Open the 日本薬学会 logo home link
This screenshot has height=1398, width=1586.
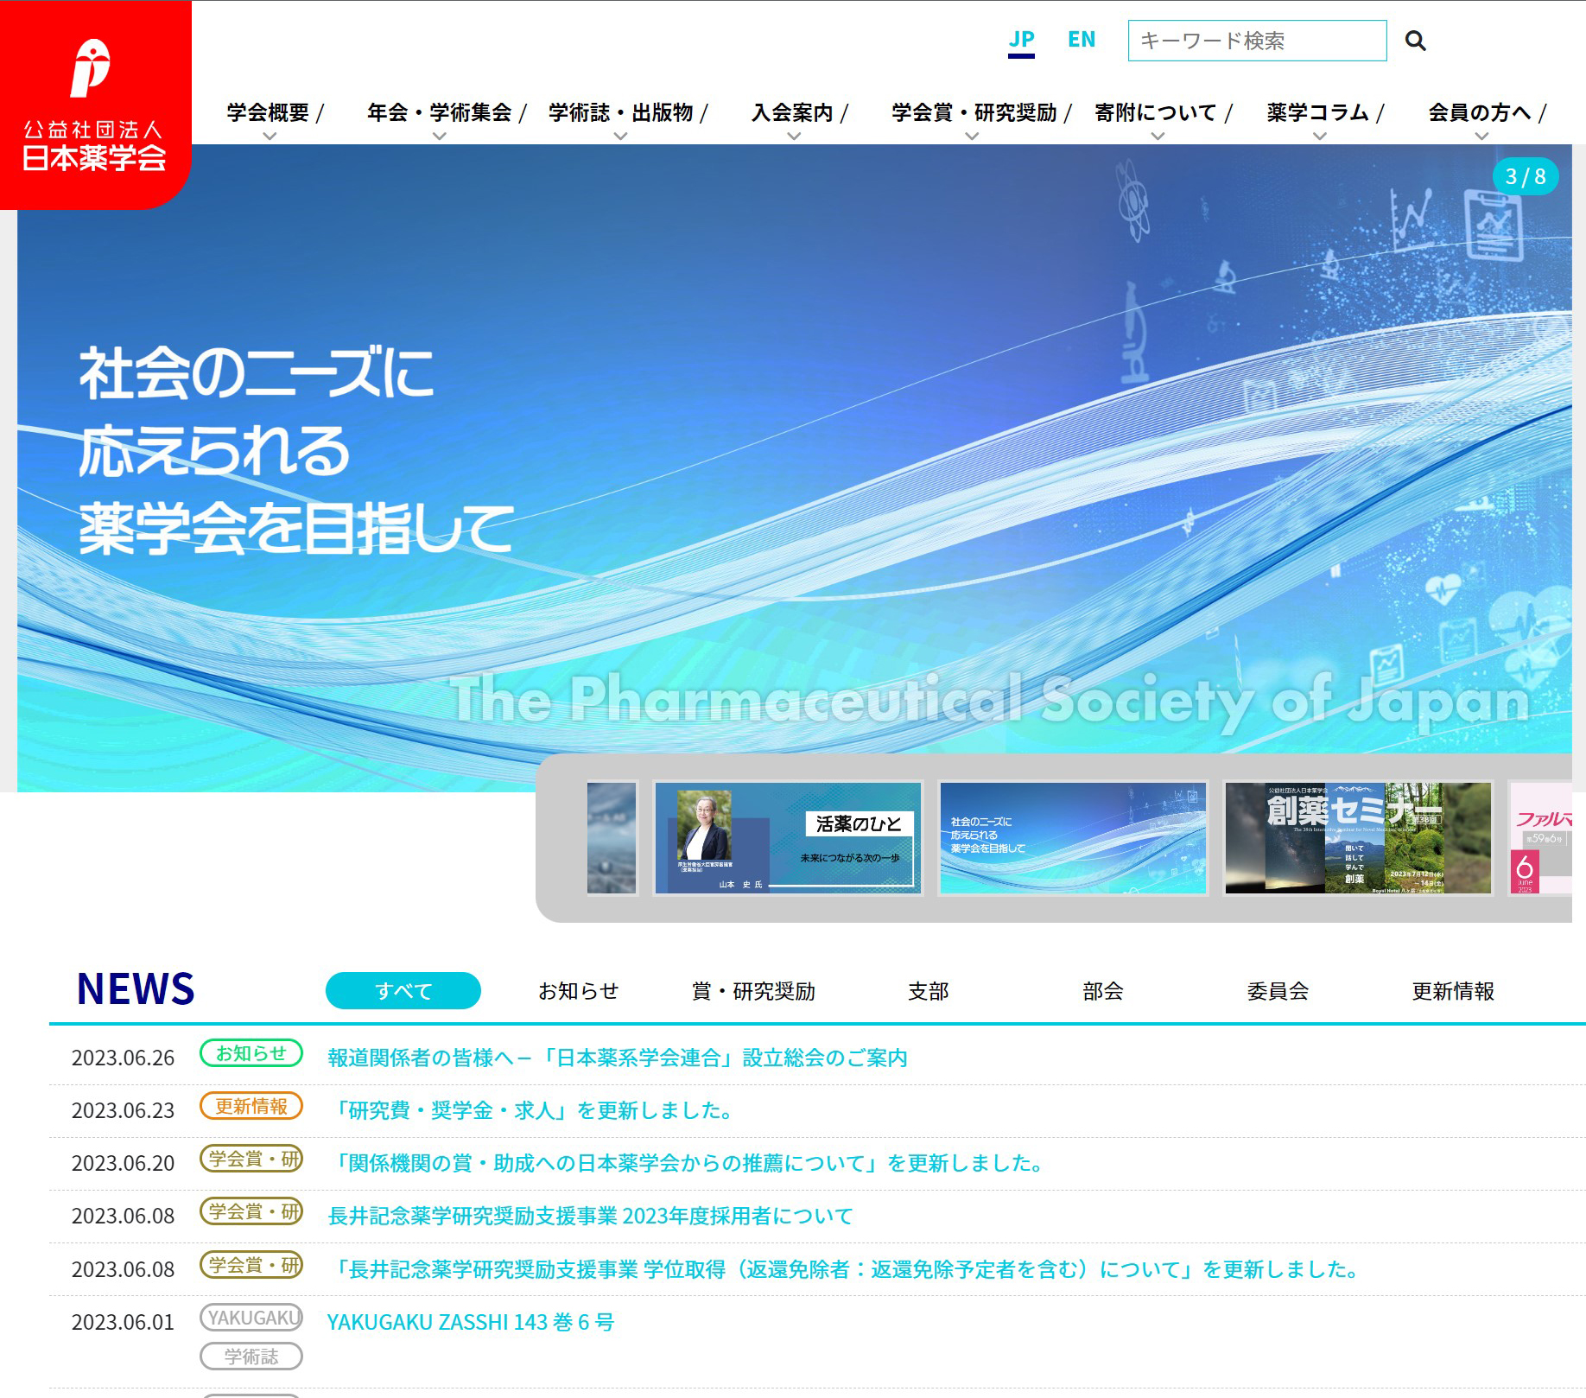point(95,105)
